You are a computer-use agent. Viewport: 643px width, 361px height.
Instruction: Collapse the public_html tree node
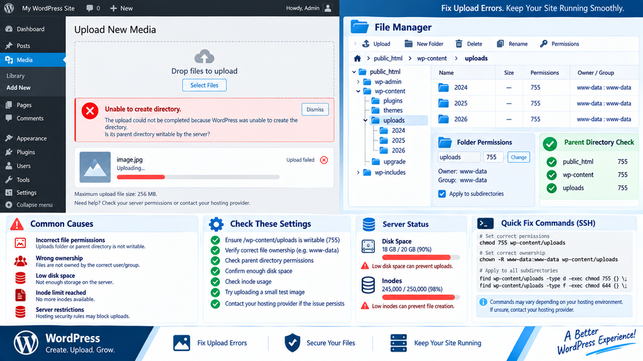coord(354,71)
